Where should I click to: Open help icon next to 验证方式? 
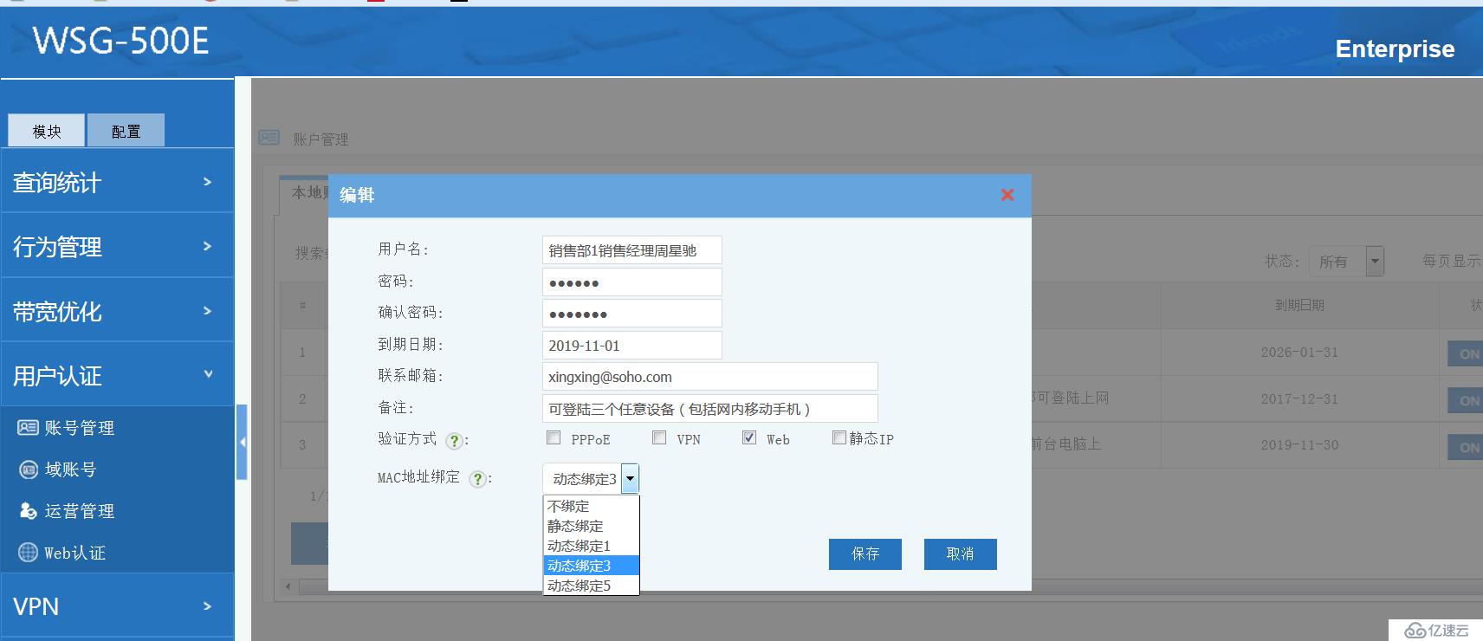pyautogui.click(x=453, y=440)
